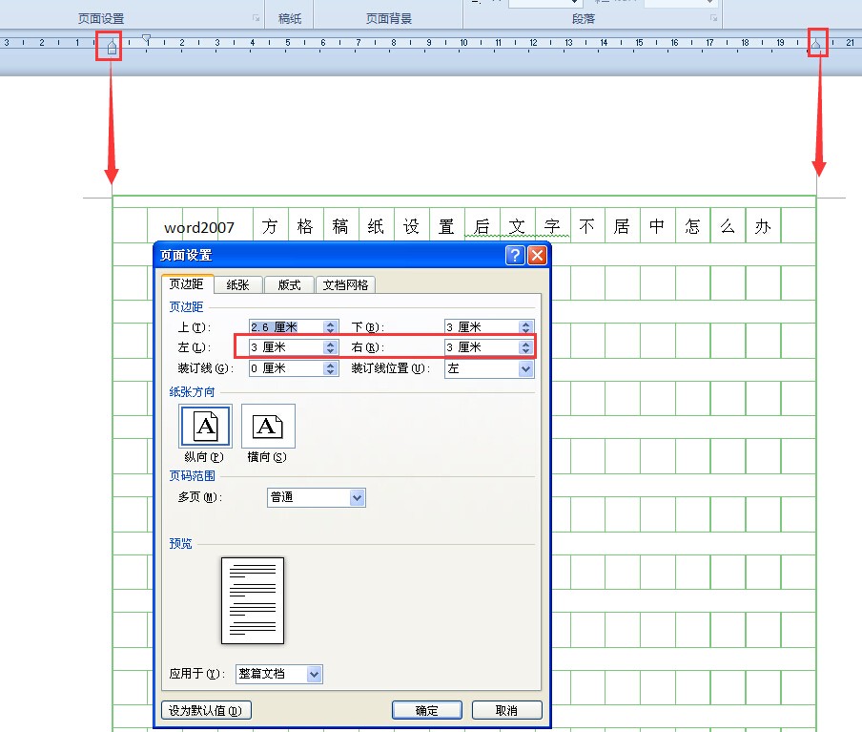Viewport: 862px width, 732px height.
Task: Decrease the 下 bottom margin with down arrow
Action: 525,331
